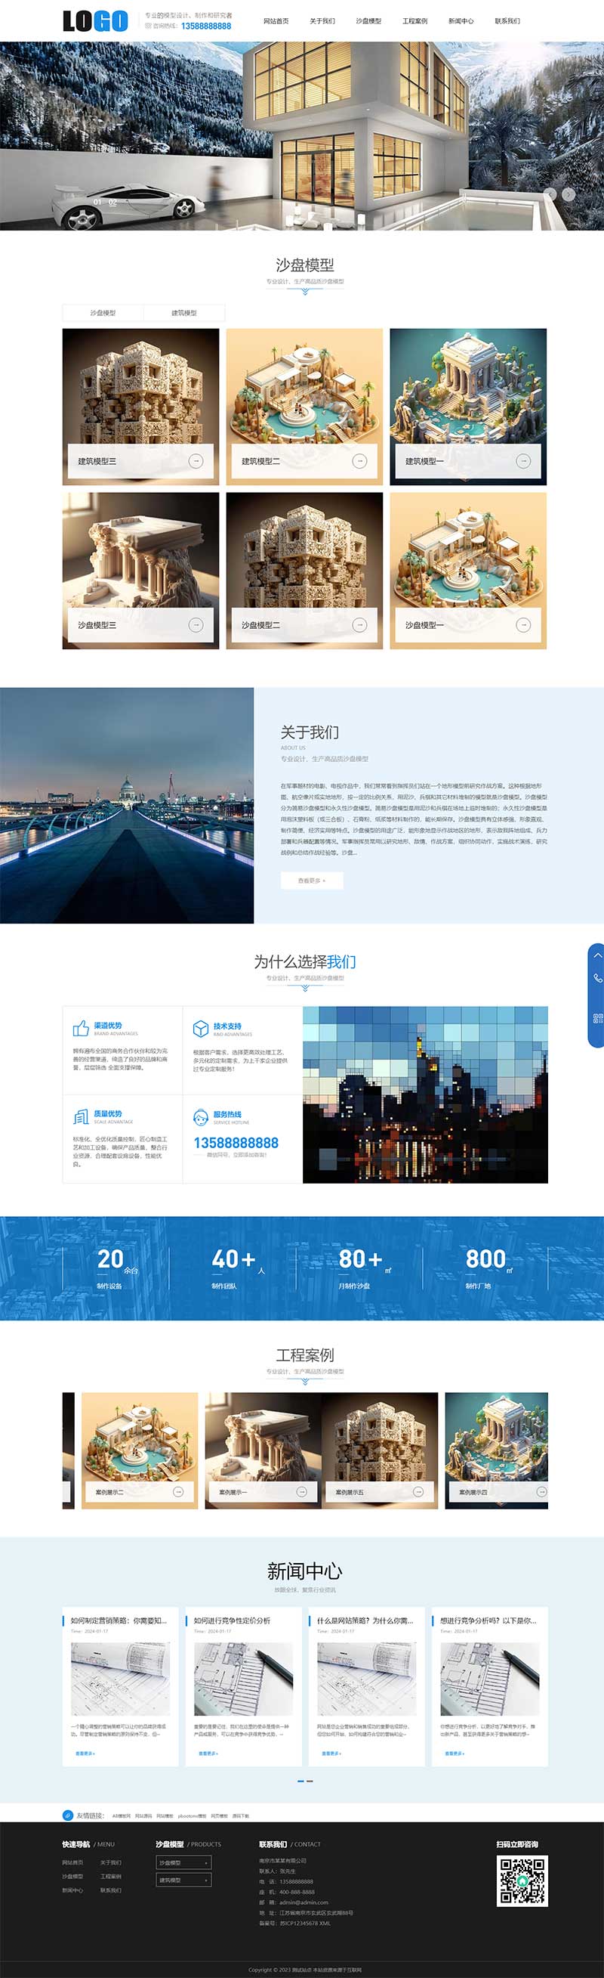Go to previous banner slide arrow
Viewport: 604px width, 1978px height.
550,194
